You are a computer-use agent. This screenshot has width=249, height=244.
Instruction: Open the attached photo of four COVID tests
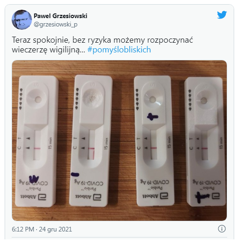pyautogui.click(x=120, y=141)
